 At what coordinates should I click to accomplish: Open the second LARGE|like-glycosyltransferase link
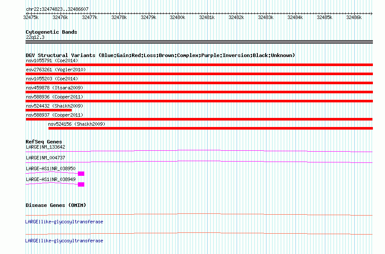click(64, 241)
